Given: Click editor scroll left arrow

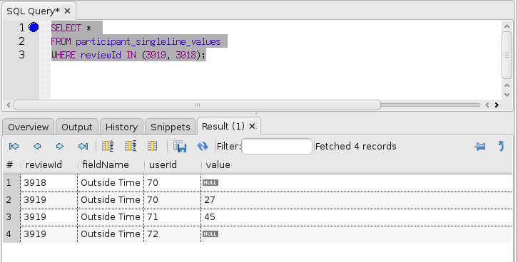Looking at the screenshot, I should click(9, 105).
